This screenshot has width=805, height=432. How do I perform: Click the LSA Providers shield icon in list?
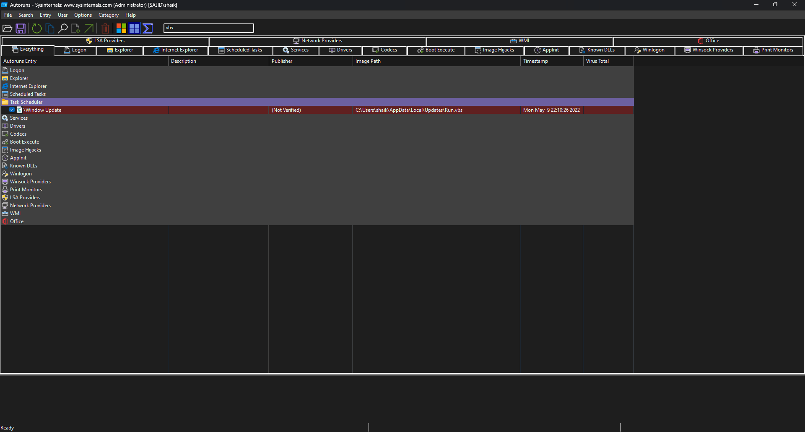click(5, 198)
